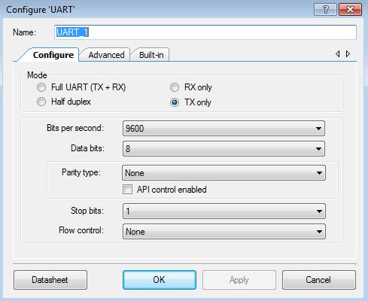
Task: Switch to the Advanced tab
Action: click(106, 55)
